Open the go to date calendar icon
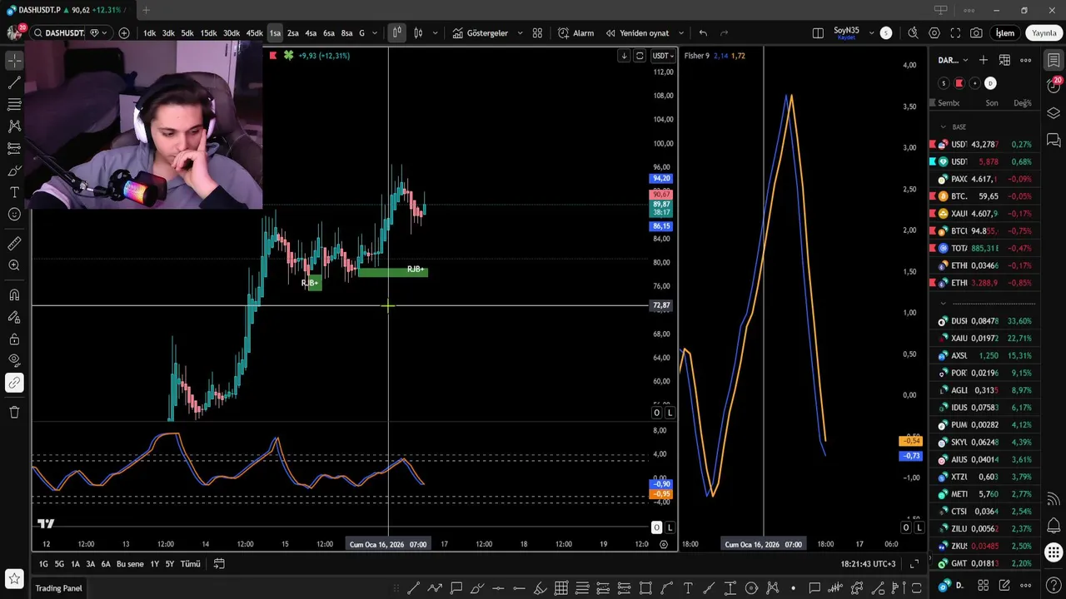 point(219,564)
